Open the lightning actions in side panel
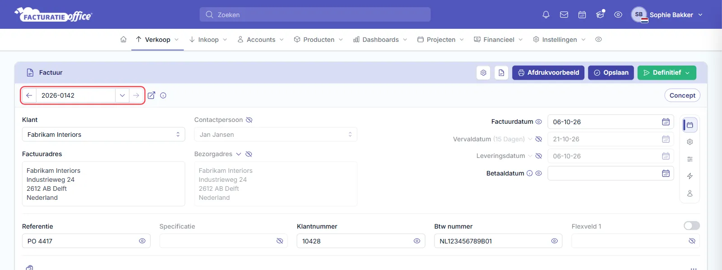 tap(690, 176)
